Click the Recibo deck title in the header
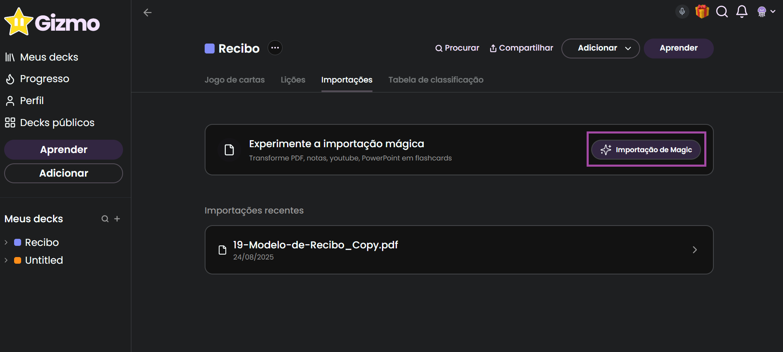The width and height of the screenshot is (783, 352). tap(239, 49)
